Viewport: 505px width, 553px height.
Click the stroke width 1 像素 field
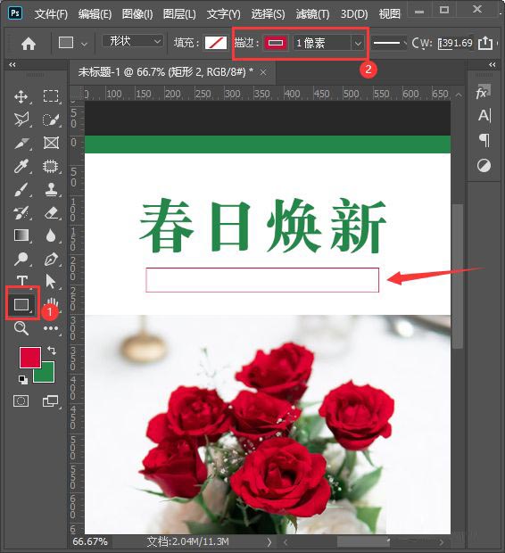tap(321, 44)
